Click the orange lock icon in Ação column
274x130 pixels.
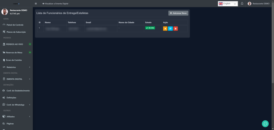(x=165, y=29)
